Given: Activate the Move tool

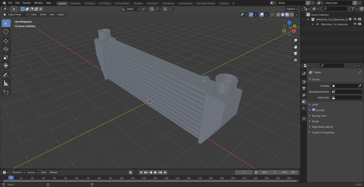Looking at the screenshot, I should (x=6, y=41).
